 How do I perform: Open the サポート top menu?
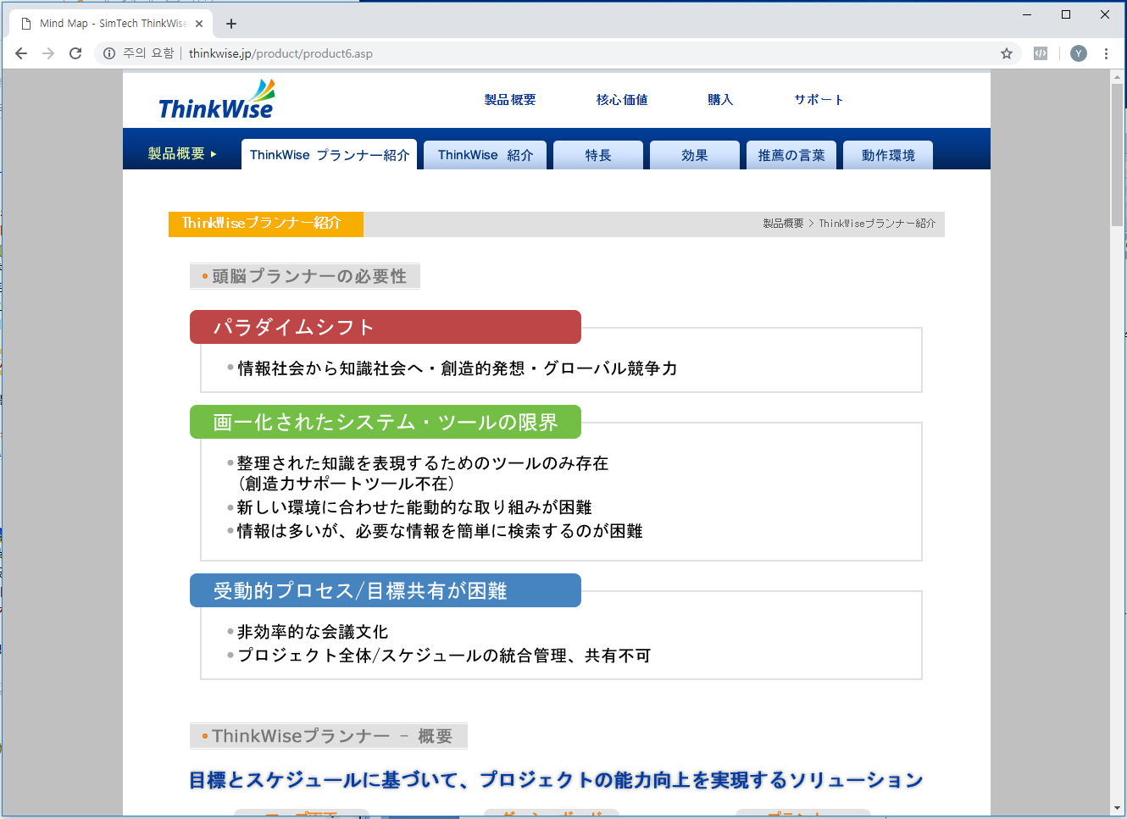click(x=819, y=100)
